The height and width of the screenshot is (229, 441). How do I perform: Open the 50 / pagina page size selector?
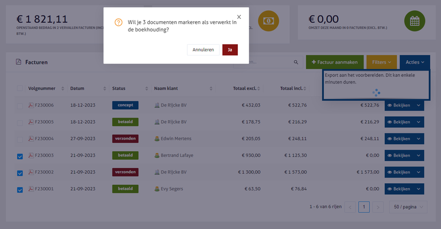[408, 207]
